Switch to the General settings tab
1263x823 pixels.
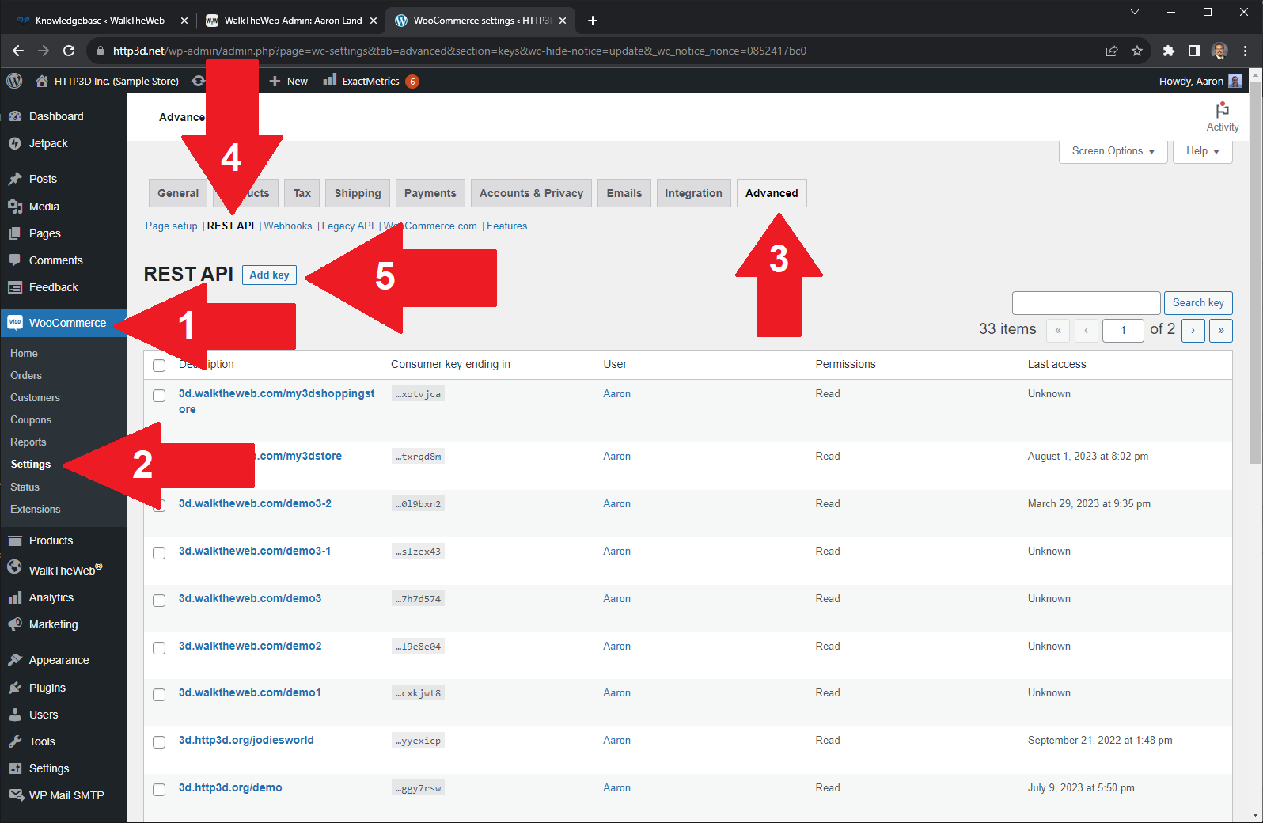[178, 193]
